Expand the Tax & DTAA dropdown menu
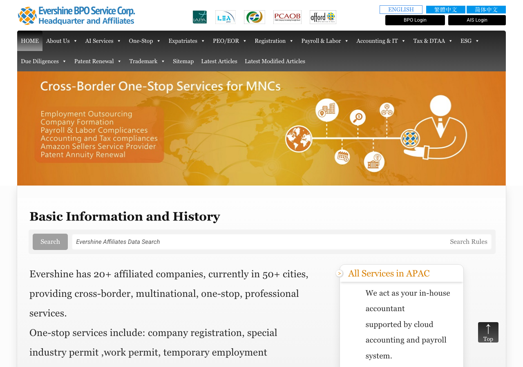This screenshot has width=523, height=367. tap(433, 41)
